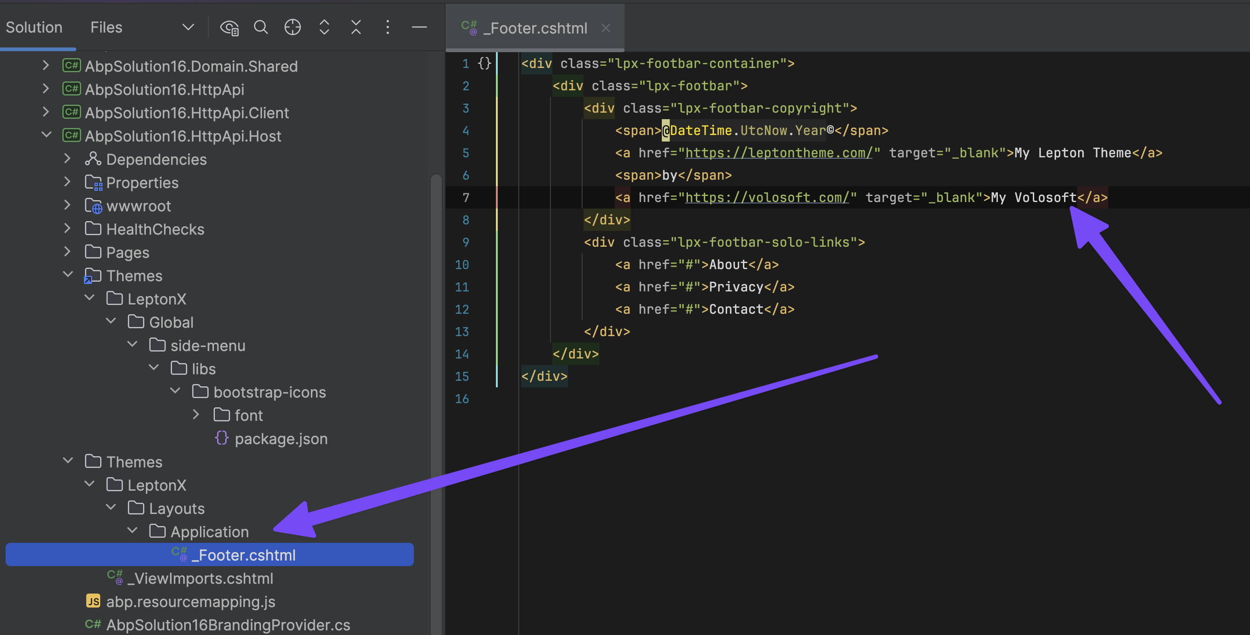This screenshot has width=1250, height=635.
Task: Click the preview/show-all-files eye icon
Action: [x=229, y=27]
